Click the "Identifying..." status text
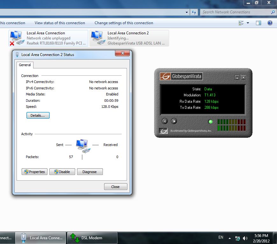This screenshot has width=277, height=244. pos(118,38)
